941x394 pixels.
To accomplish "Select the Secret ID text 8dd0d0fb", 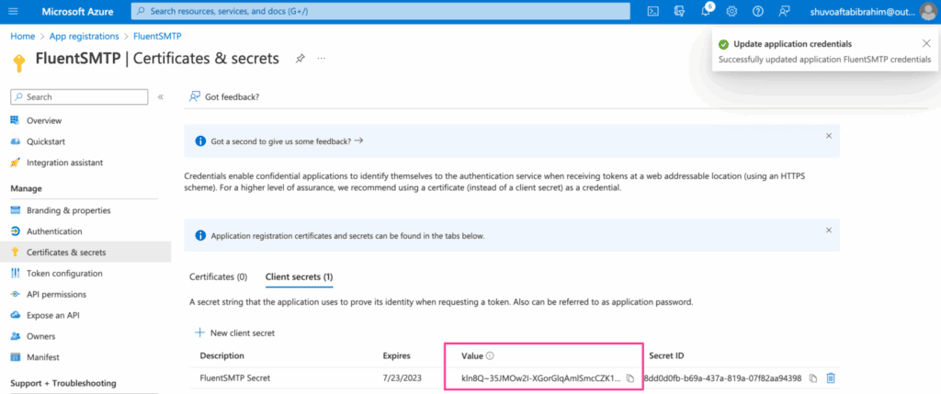I will 723,378.
